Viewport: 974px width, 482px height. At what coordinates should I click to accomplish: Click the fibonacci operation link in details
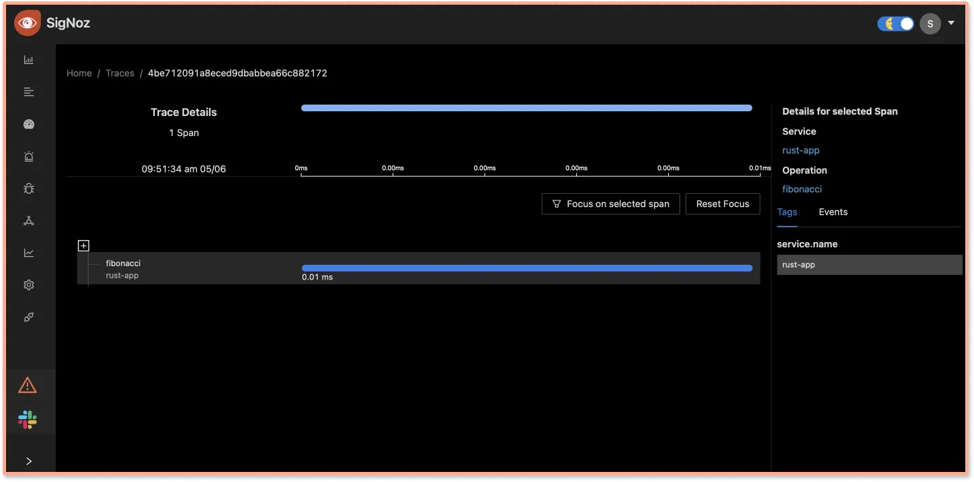802,189
